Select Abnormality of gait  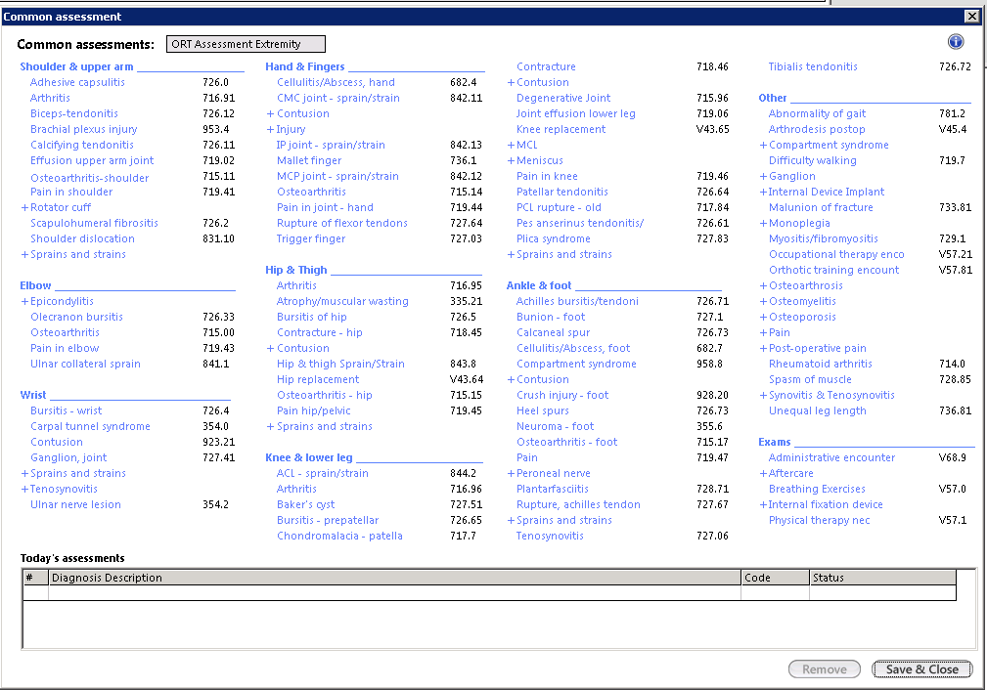(x=817, y=113)
